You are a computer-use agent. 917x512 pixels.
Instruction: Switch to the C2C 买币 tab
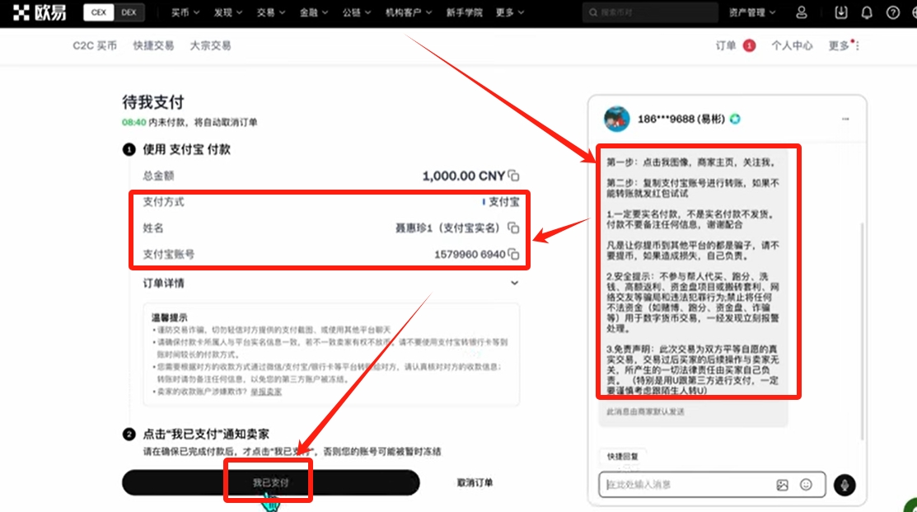click(x=95, y=45)
